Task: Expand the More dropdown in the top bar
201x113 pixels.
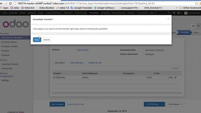Action: (x=153, y=13)
